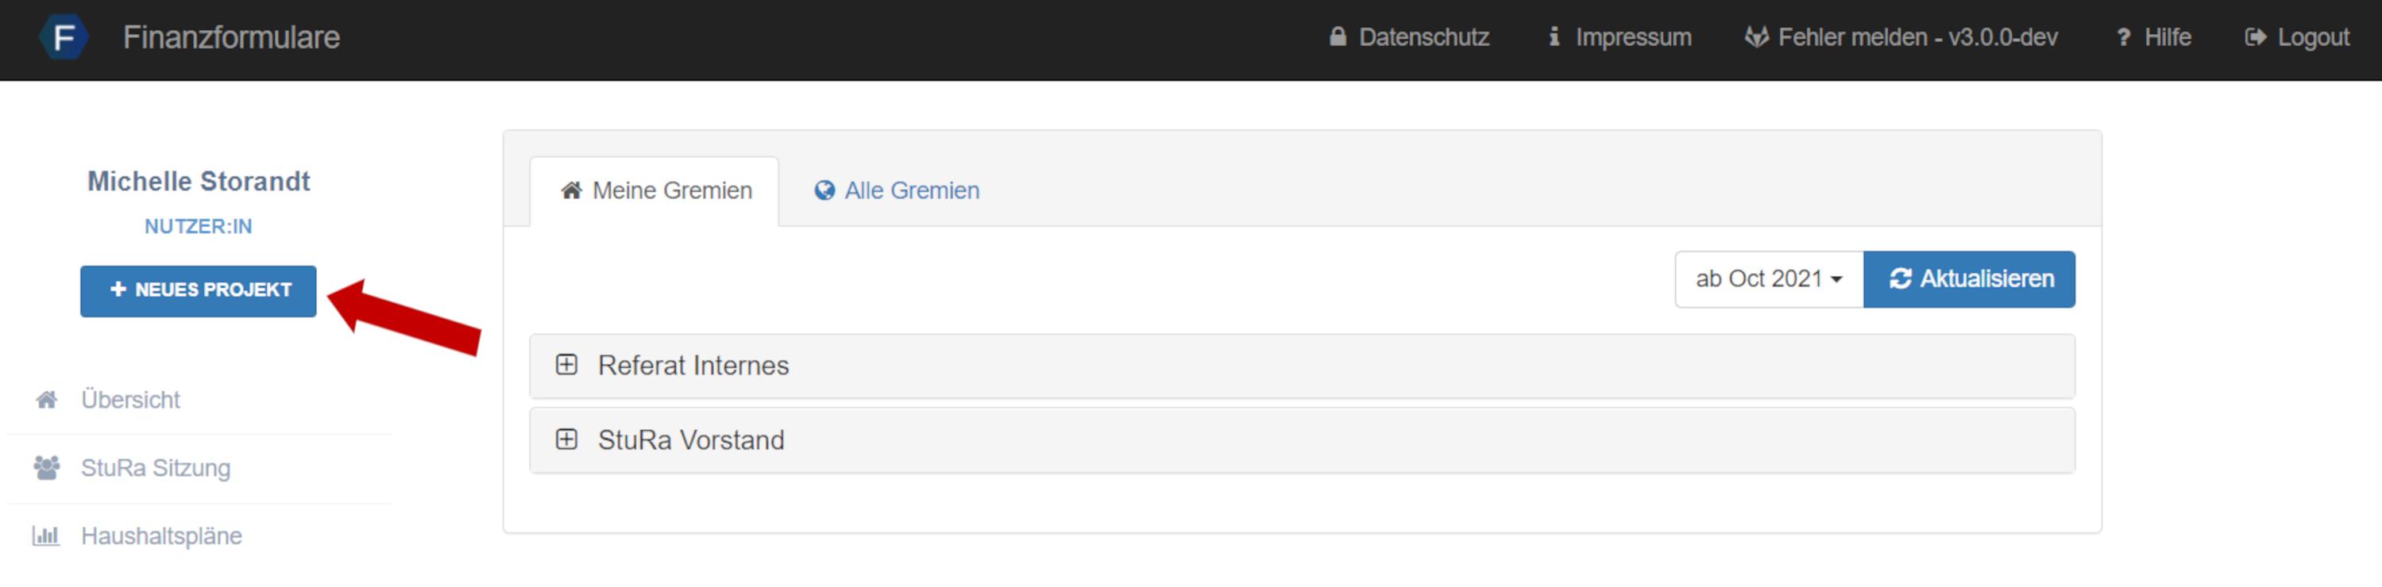The height and width of the screenshot is (587, 2382).
Task: Click the group icon next to StuRa Sitzung
Action: [x=46, y=468]
